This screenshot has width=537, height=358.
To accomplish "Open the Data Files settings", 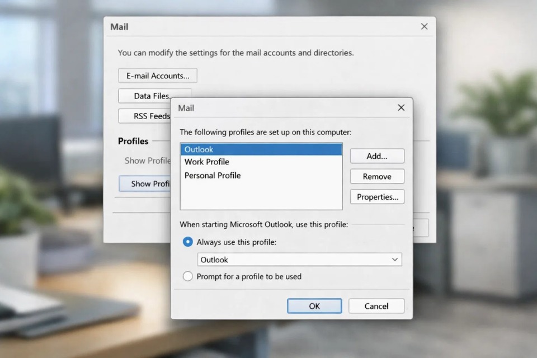I will click(x=151, y=96).
